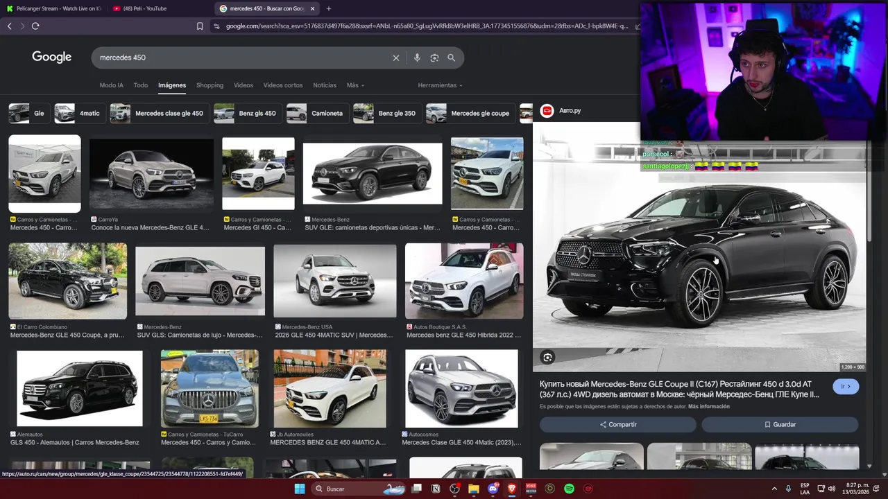Switch to Shopping results
This screenshot has width=888, height=499.
(x=210, y=85)
